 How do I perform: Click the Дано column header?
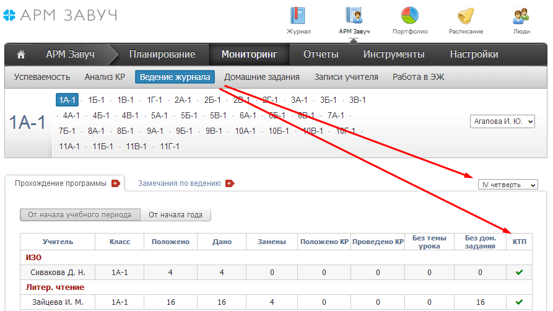tap(222, 242)
